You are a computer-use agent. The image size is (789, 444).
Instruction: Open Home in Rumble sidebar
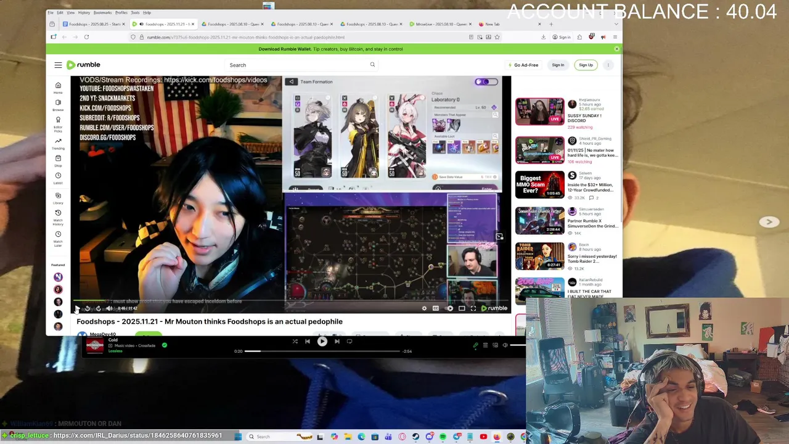(58, 88)
